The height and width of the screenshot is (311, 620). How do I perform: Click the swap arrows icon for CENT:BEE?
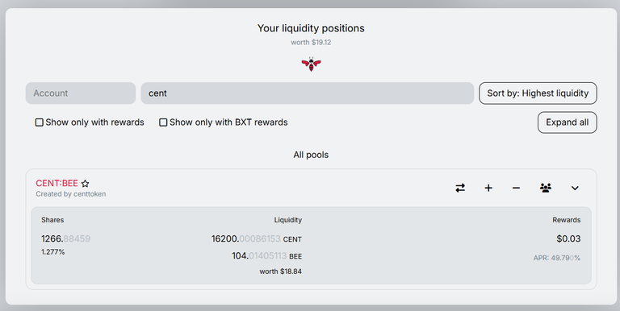click(460, 188)
